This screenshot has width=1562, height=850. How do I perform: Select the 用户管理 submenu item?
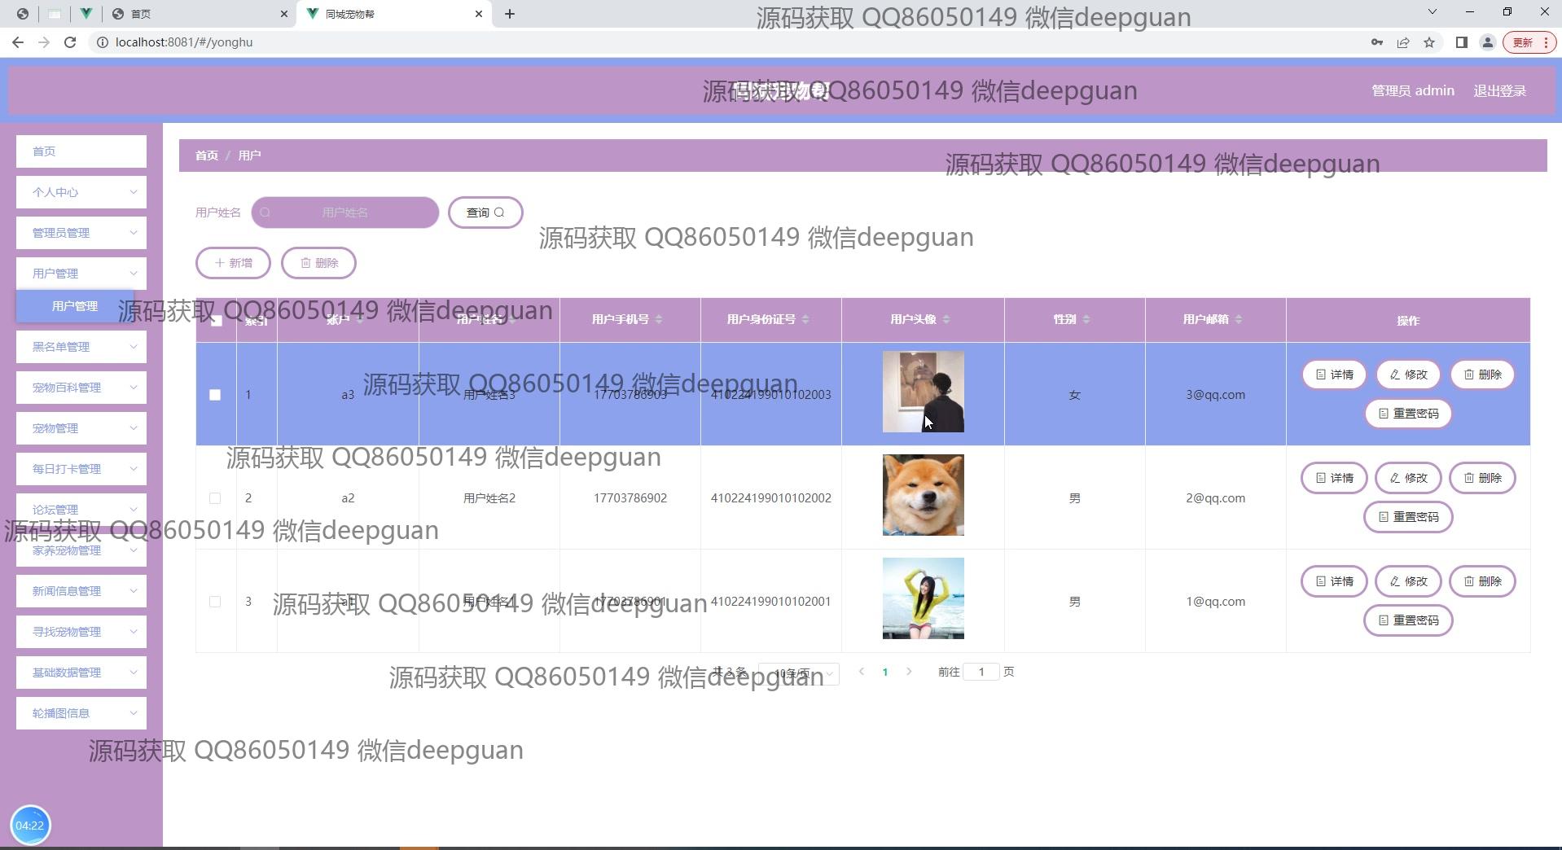tap(75, 306)
